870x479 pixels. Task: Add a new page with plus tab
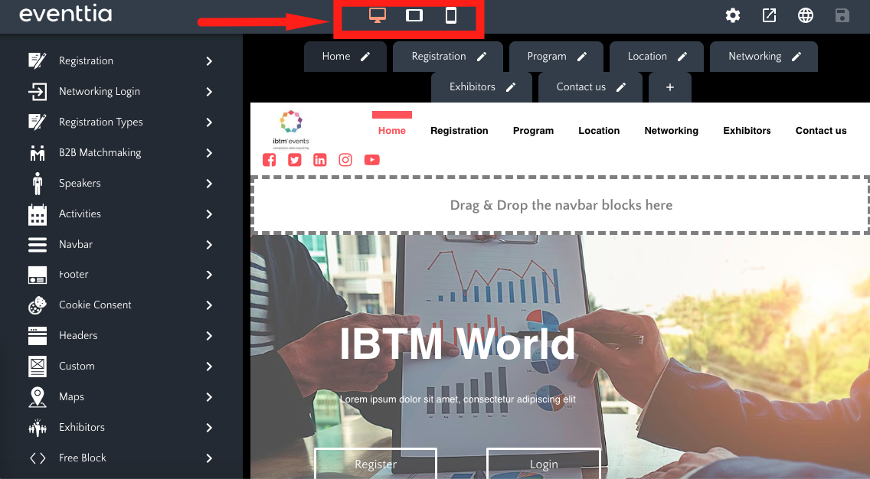669,87
